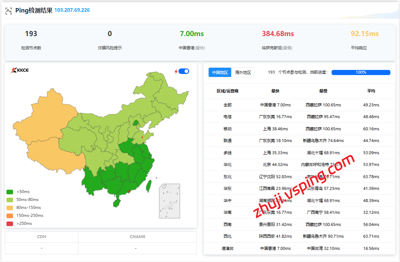
Task: Click the 最快 column header
Action: pos(275,91)
